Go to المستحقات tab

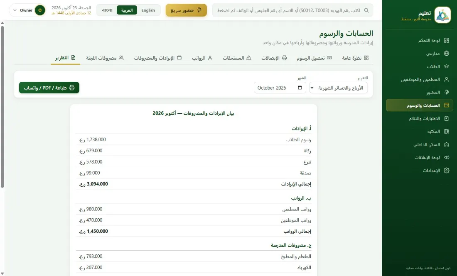pos(237,58)
